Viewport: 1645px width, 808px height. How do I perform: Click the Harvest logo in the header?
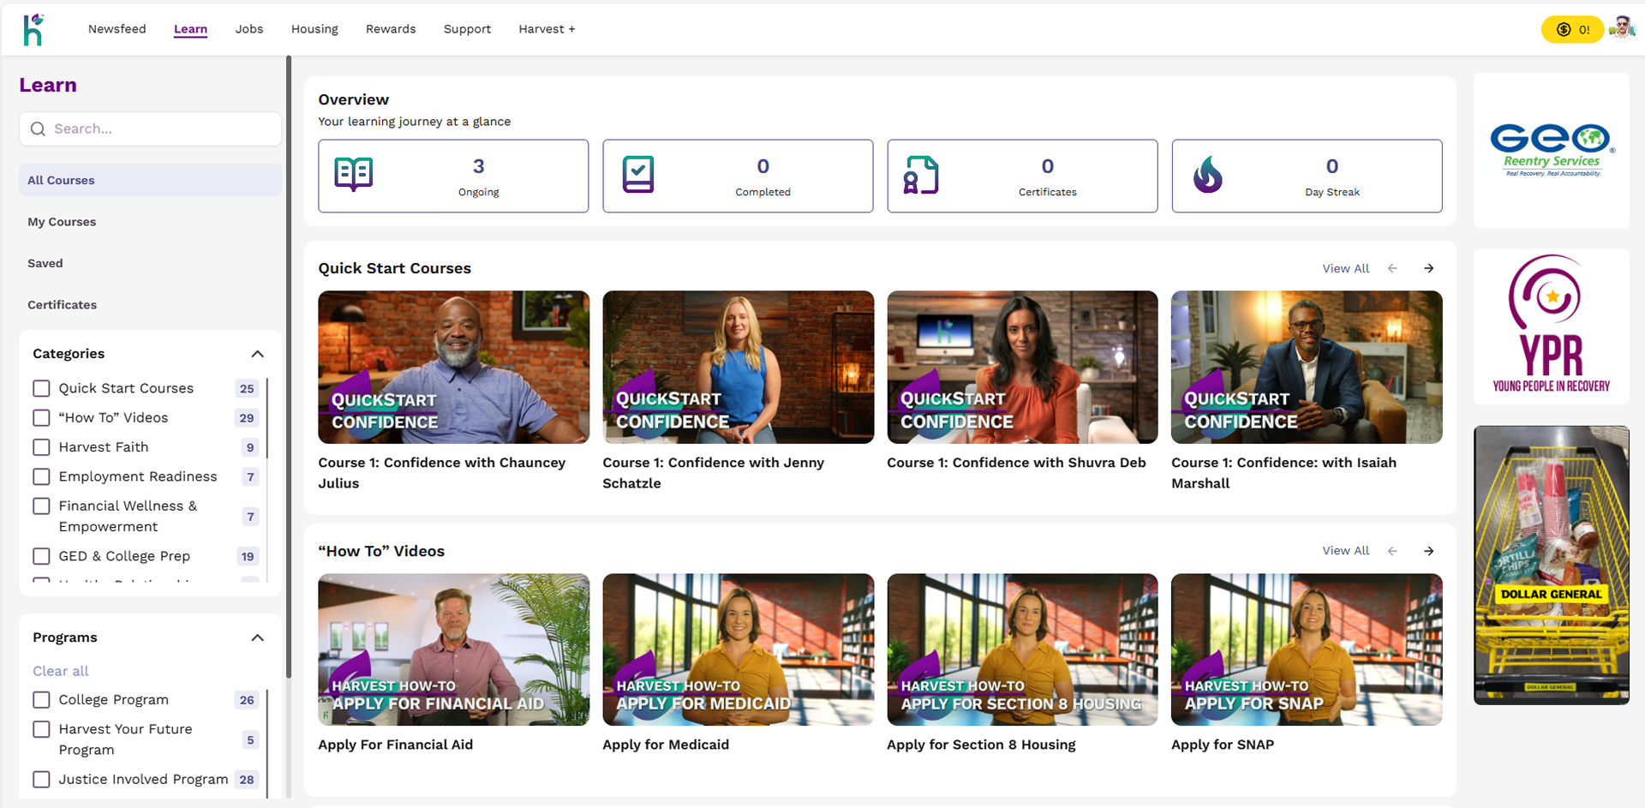33,29
